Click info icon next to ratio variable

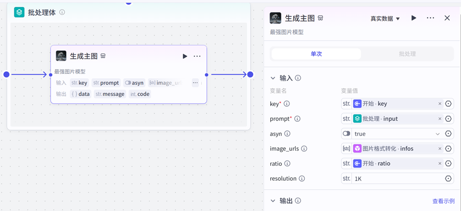[x=287, y=164]
